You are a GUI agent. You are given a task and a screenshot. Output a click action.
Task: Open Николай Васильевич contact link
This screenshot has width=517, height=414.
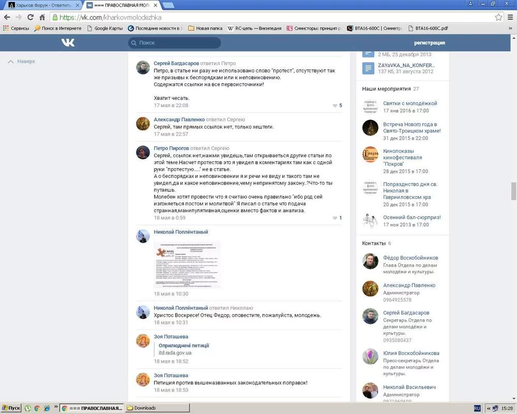[x=409, y=387]
